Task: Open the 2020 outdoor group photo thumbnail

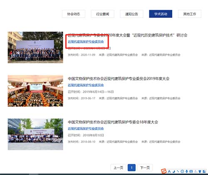Action: 35,47
